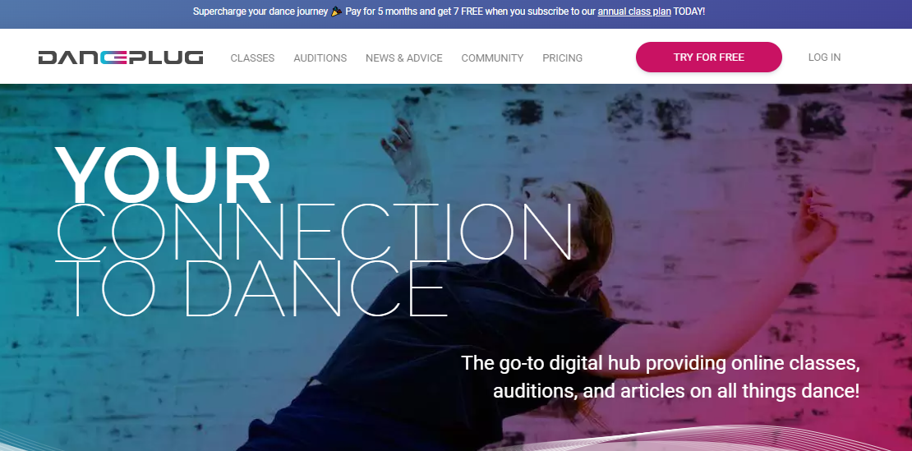Screen dimensions: 912x451
Task: Click the dancer's outstretched hand on right
Action: 814,223
